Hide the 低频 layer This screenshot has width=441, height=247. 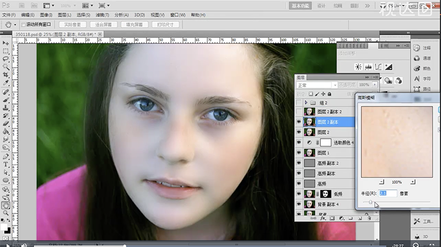(x=299, y=194)
